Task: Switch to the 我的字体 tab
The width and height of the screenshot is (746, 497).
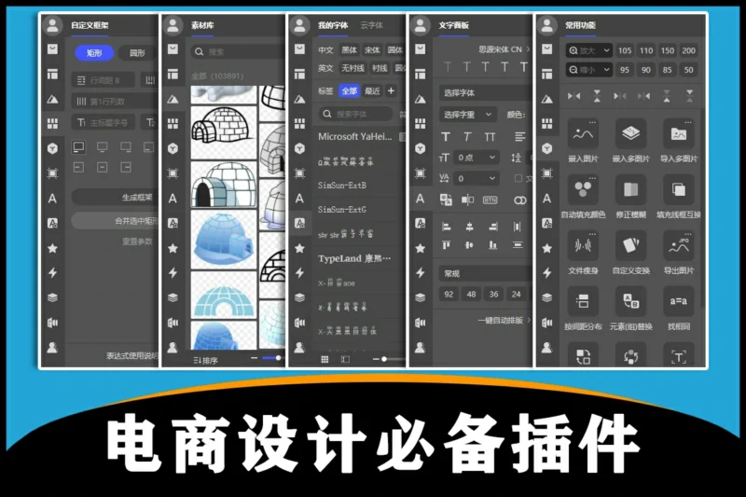Action: (x=333, y=25)
